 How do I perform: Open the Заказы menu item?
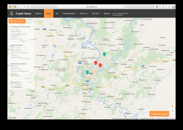click(39, 13)
